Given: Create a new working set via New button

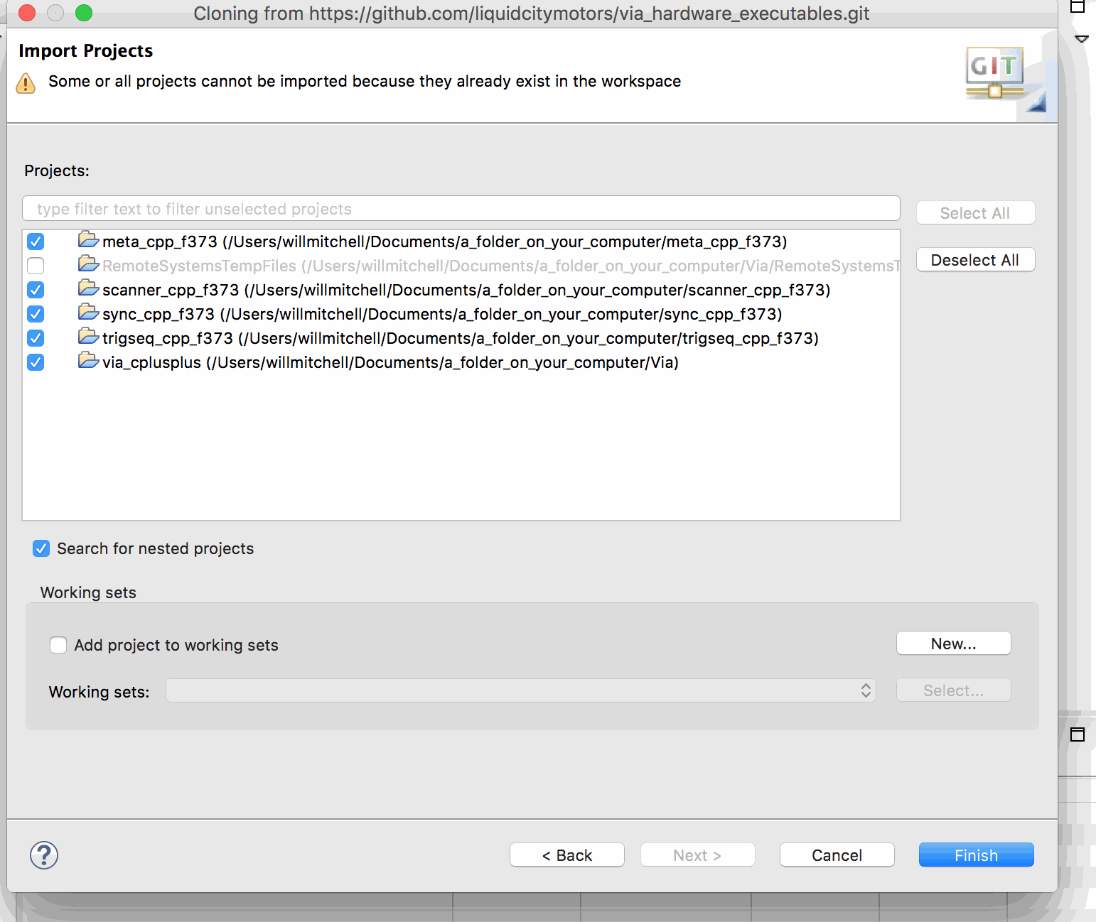Looking at the screenshot, I should coord(953,643).
